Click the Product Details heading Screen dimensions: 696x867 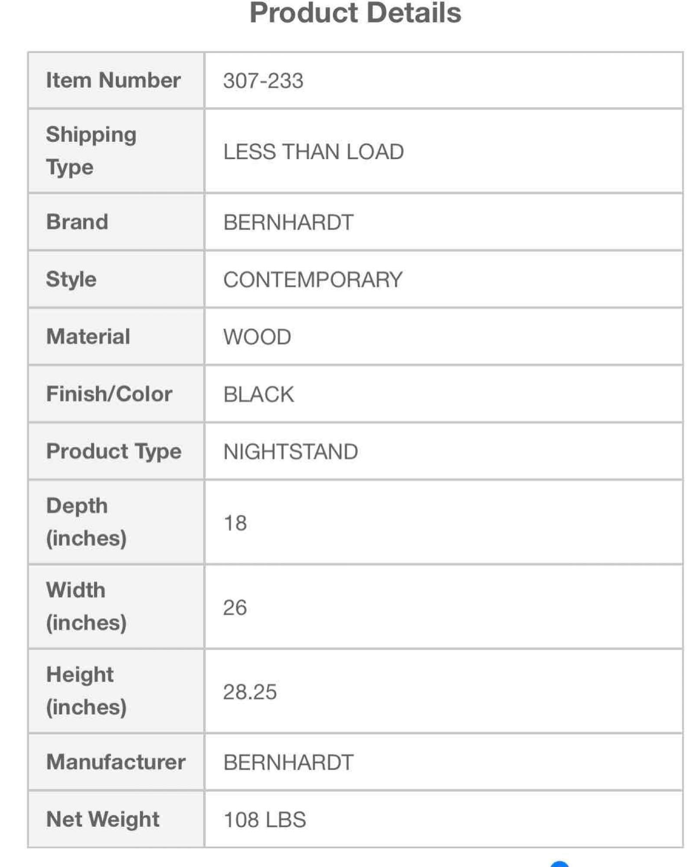click(x=355, y=13)
